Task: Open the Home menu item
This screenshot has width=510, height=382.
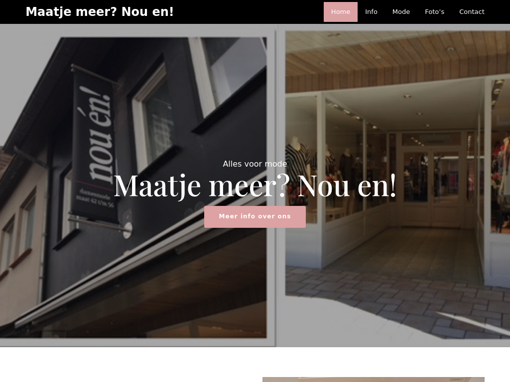Action: [x=340, y=12]
